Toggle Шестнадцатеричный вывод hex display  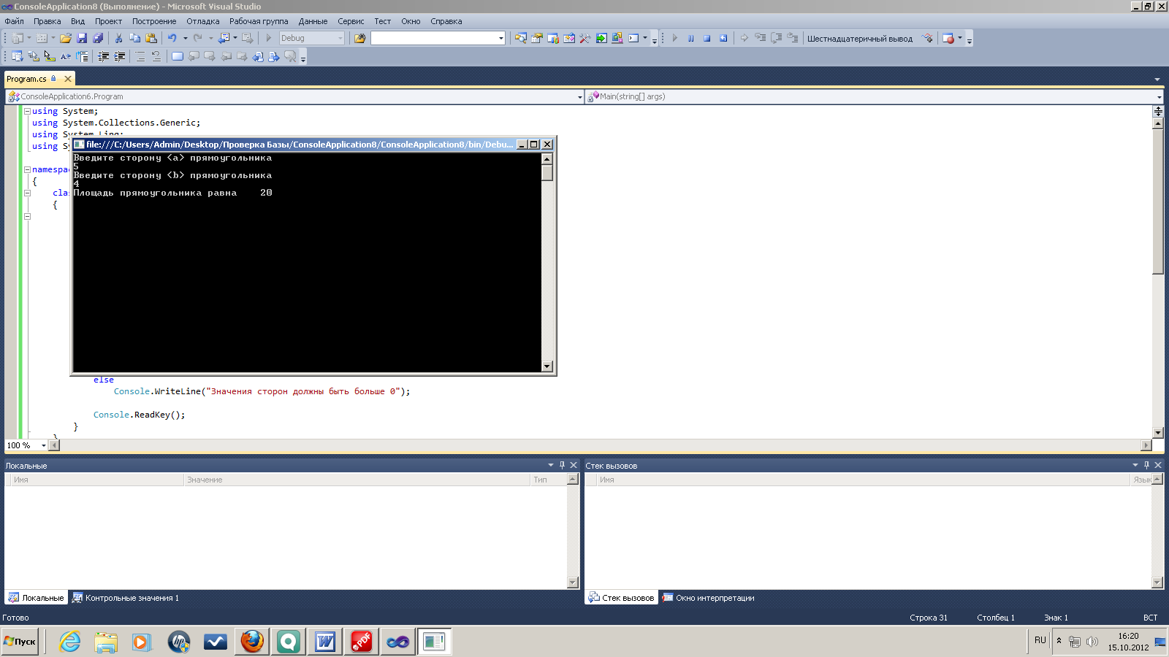click(860, 39)
